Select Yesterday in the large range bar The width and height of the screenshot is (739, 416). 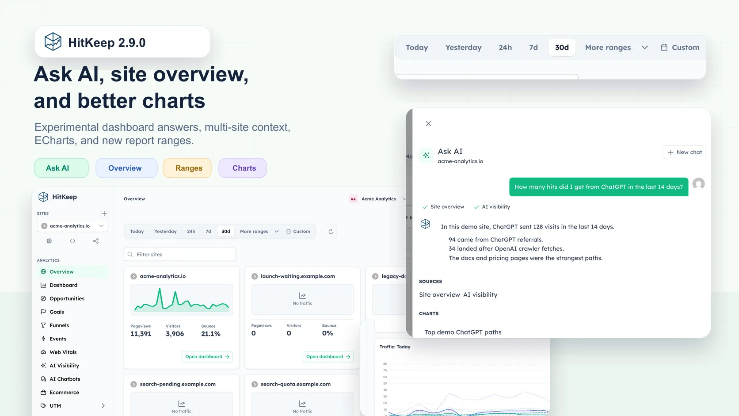coord(463,47)
